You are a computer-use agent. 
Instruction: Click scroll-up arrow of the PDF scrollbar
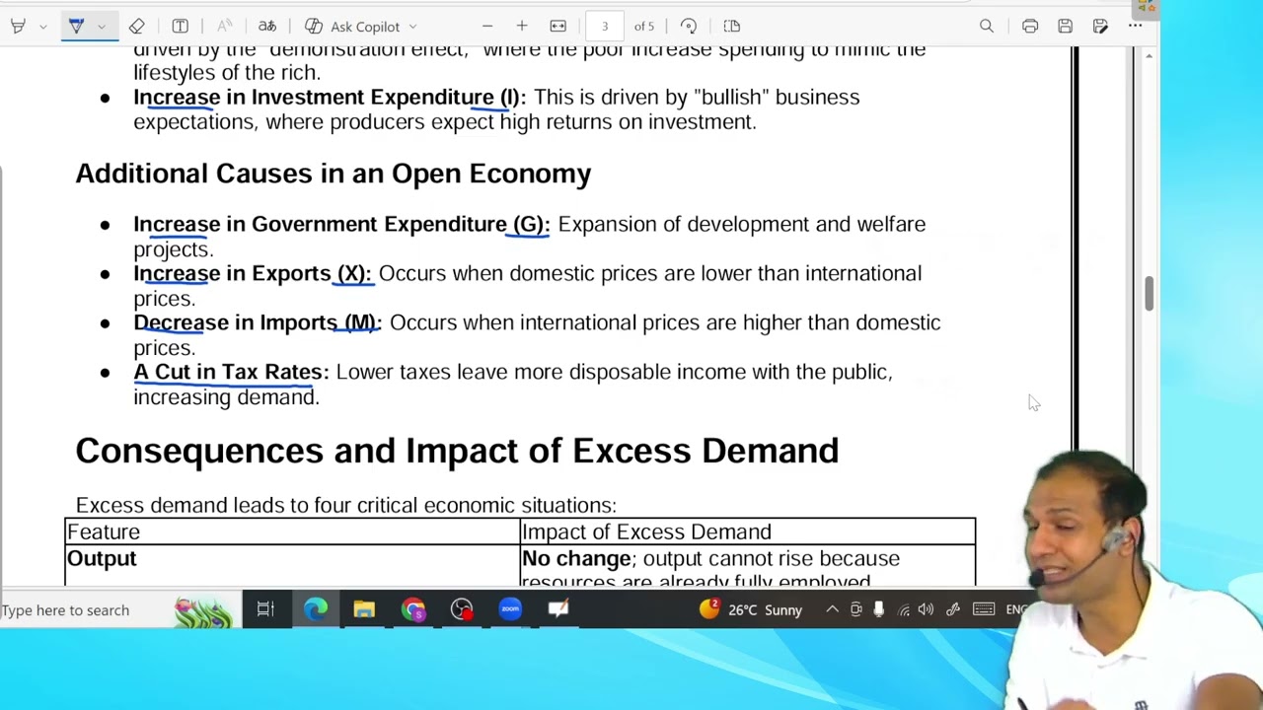1149,56
